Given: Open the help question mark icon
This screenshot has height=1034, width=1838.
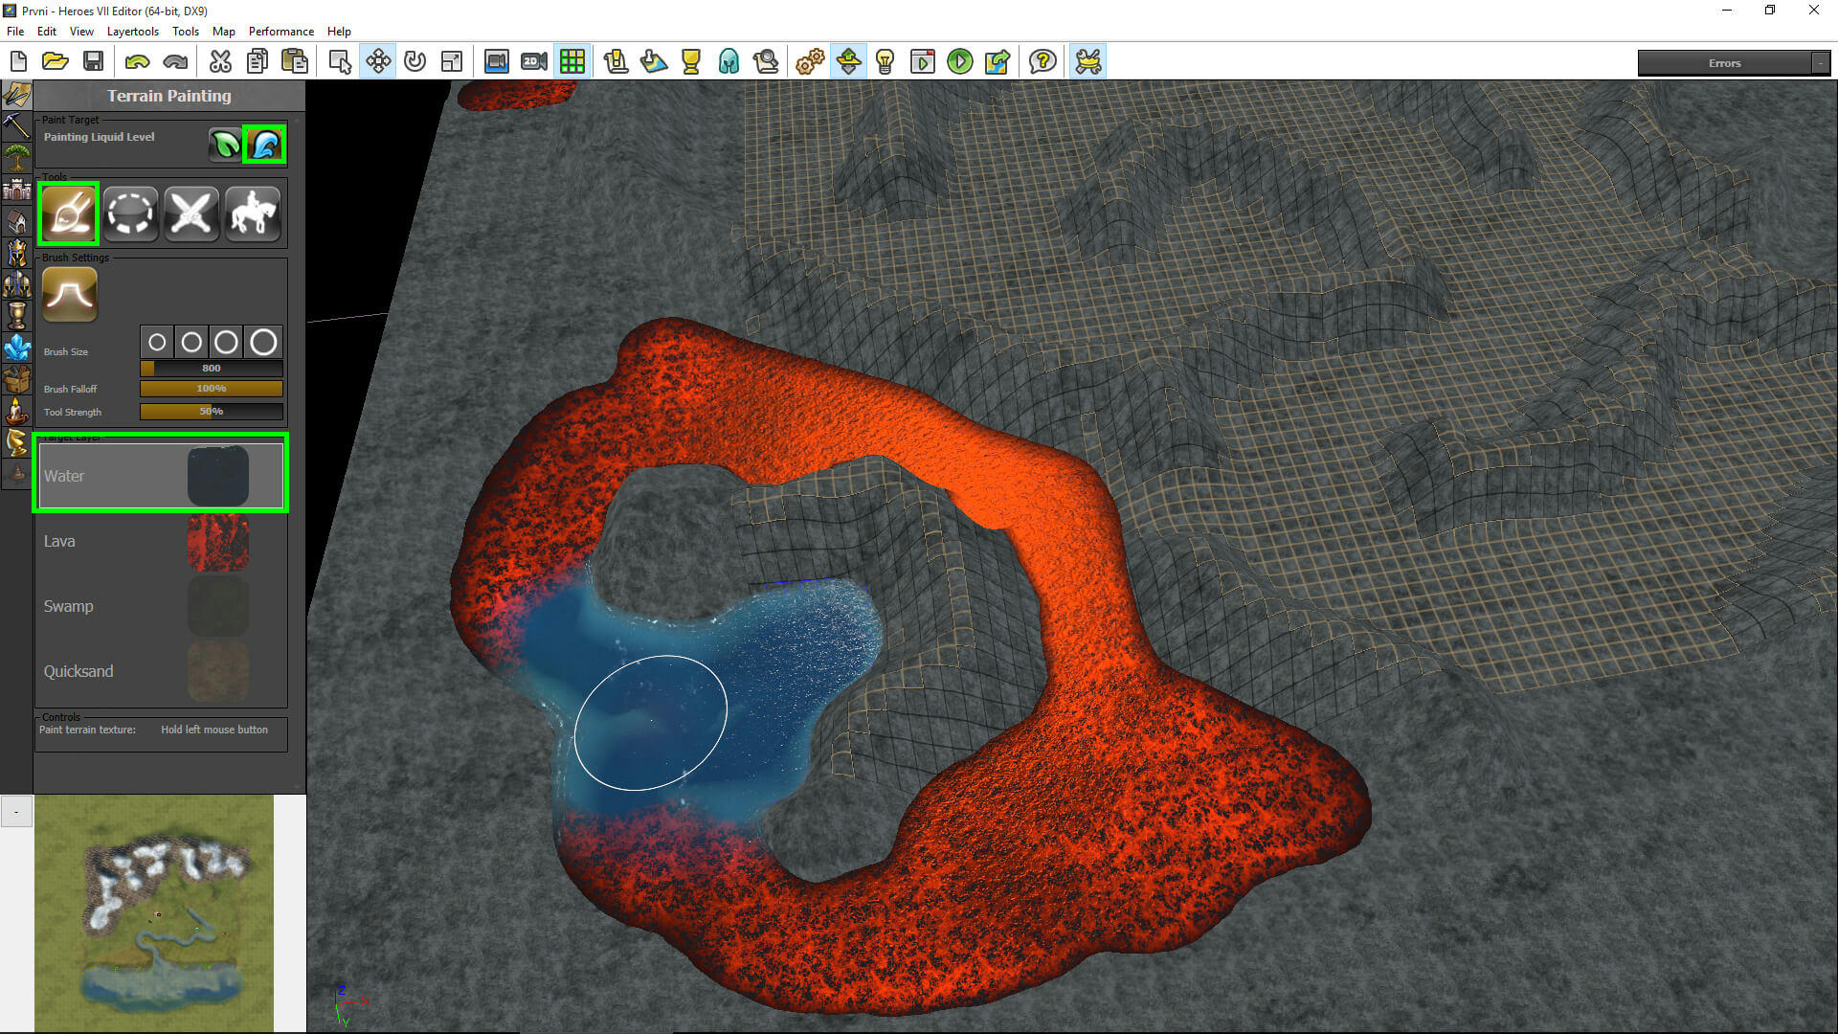Looking at the screenshot, I should click(1042, 62).
